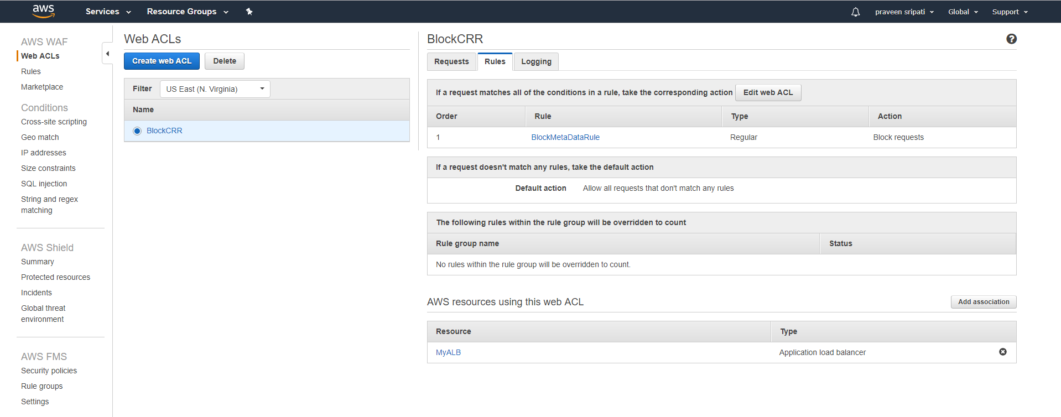Click the Create web ACL button
Viewport: 1061px width, 417px height.
click(x=162, y=61)
